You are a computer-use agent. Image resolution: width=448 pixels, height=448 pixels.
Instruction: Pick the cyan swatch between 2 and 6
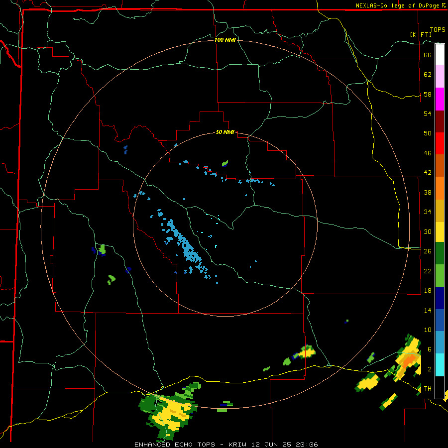point(440,365)
